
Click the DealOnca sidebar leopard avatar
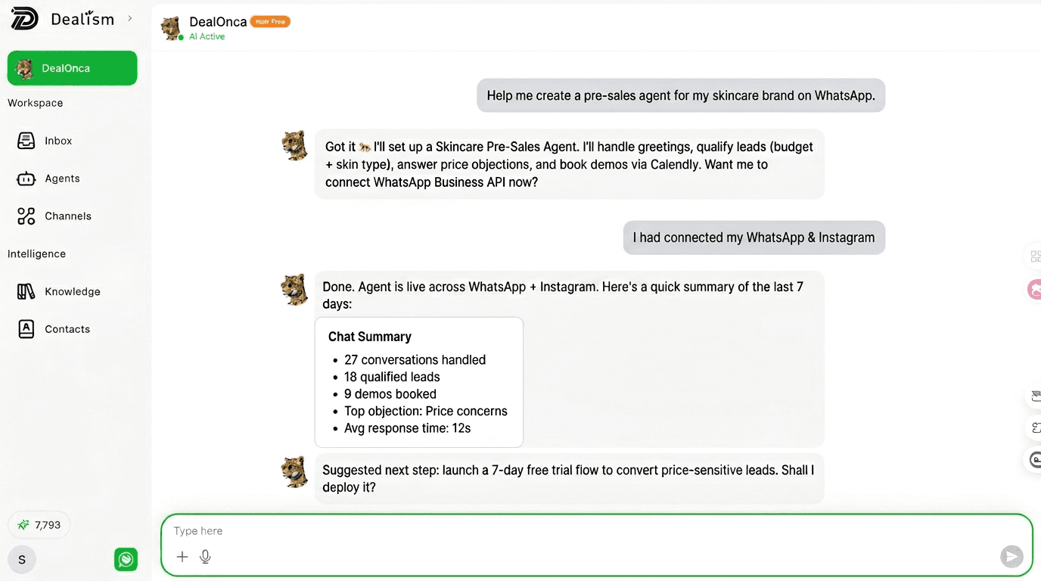(x=24, y=69)
